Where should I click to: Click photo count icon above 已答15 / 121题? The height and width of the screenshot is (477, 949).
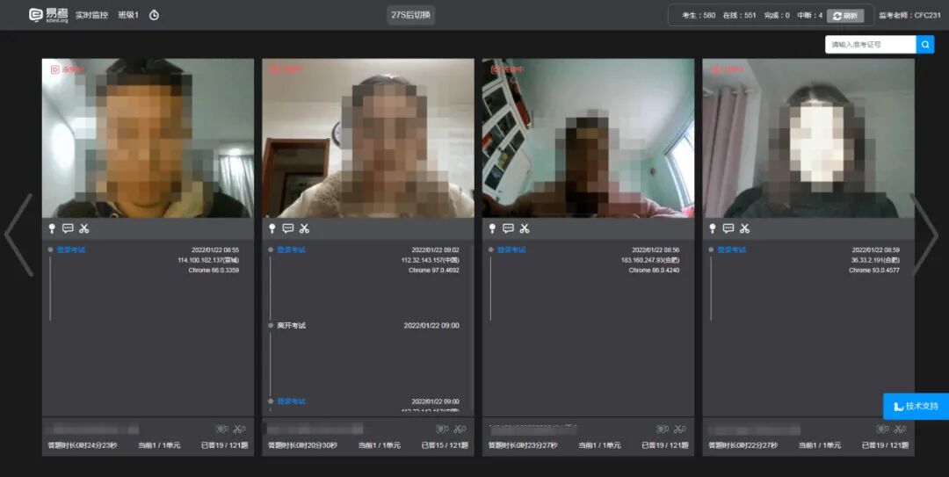[442, 430]
